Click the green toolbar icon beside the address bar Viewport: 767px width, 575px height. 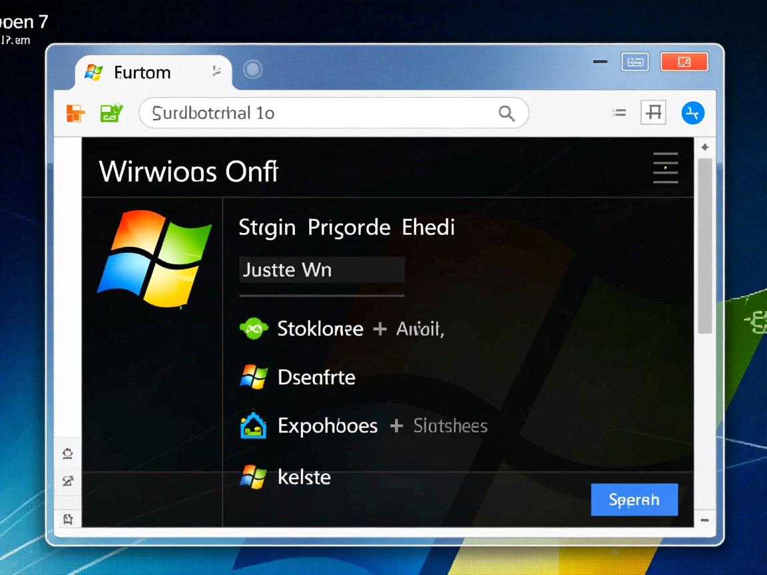pos(111,113)
